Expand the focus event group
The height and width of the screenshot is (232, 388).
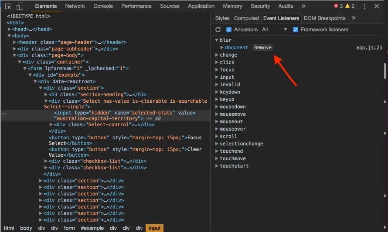tap(217, 70)
